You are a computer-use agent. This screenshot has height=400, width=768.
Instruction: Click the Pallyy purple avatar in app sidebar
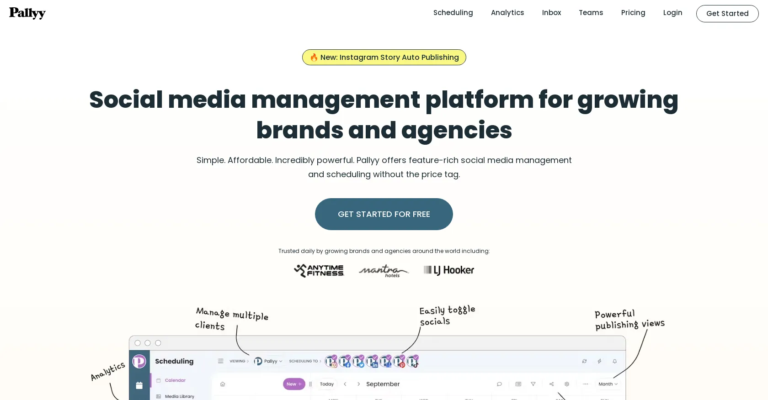[139, 362]
